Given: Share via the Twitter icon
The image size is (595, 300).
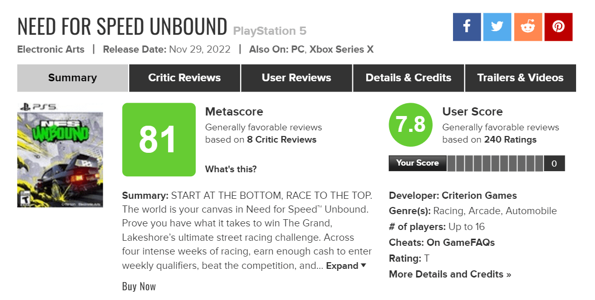Looking at the screenshot, I should [497, 27].
